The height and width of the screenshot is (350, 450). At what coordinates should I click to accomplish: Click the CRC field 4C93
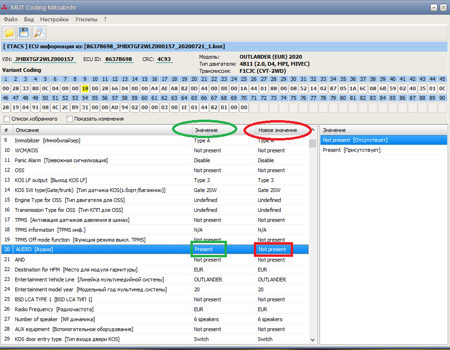point(164,59)
